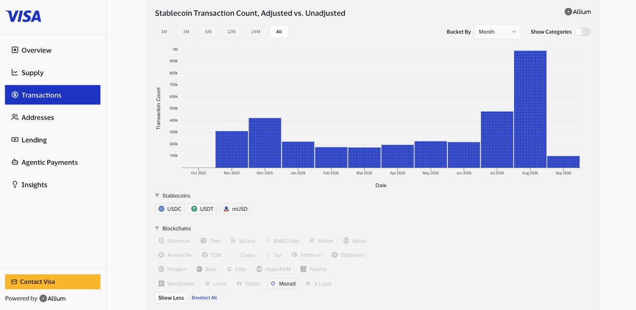
Task: Click the Contact Visa button
Action: pyautogui.click(x=52, y=282)
